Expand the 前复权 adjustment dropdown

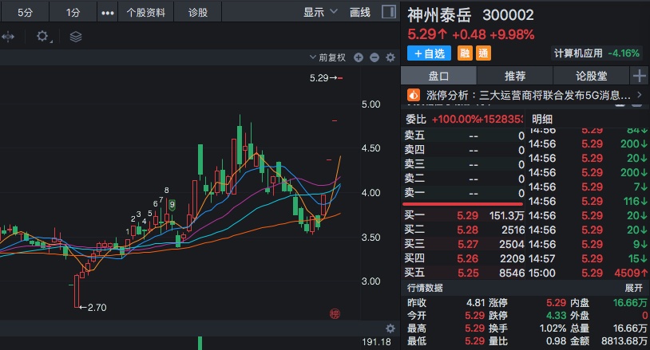click(x=327, y=57)
